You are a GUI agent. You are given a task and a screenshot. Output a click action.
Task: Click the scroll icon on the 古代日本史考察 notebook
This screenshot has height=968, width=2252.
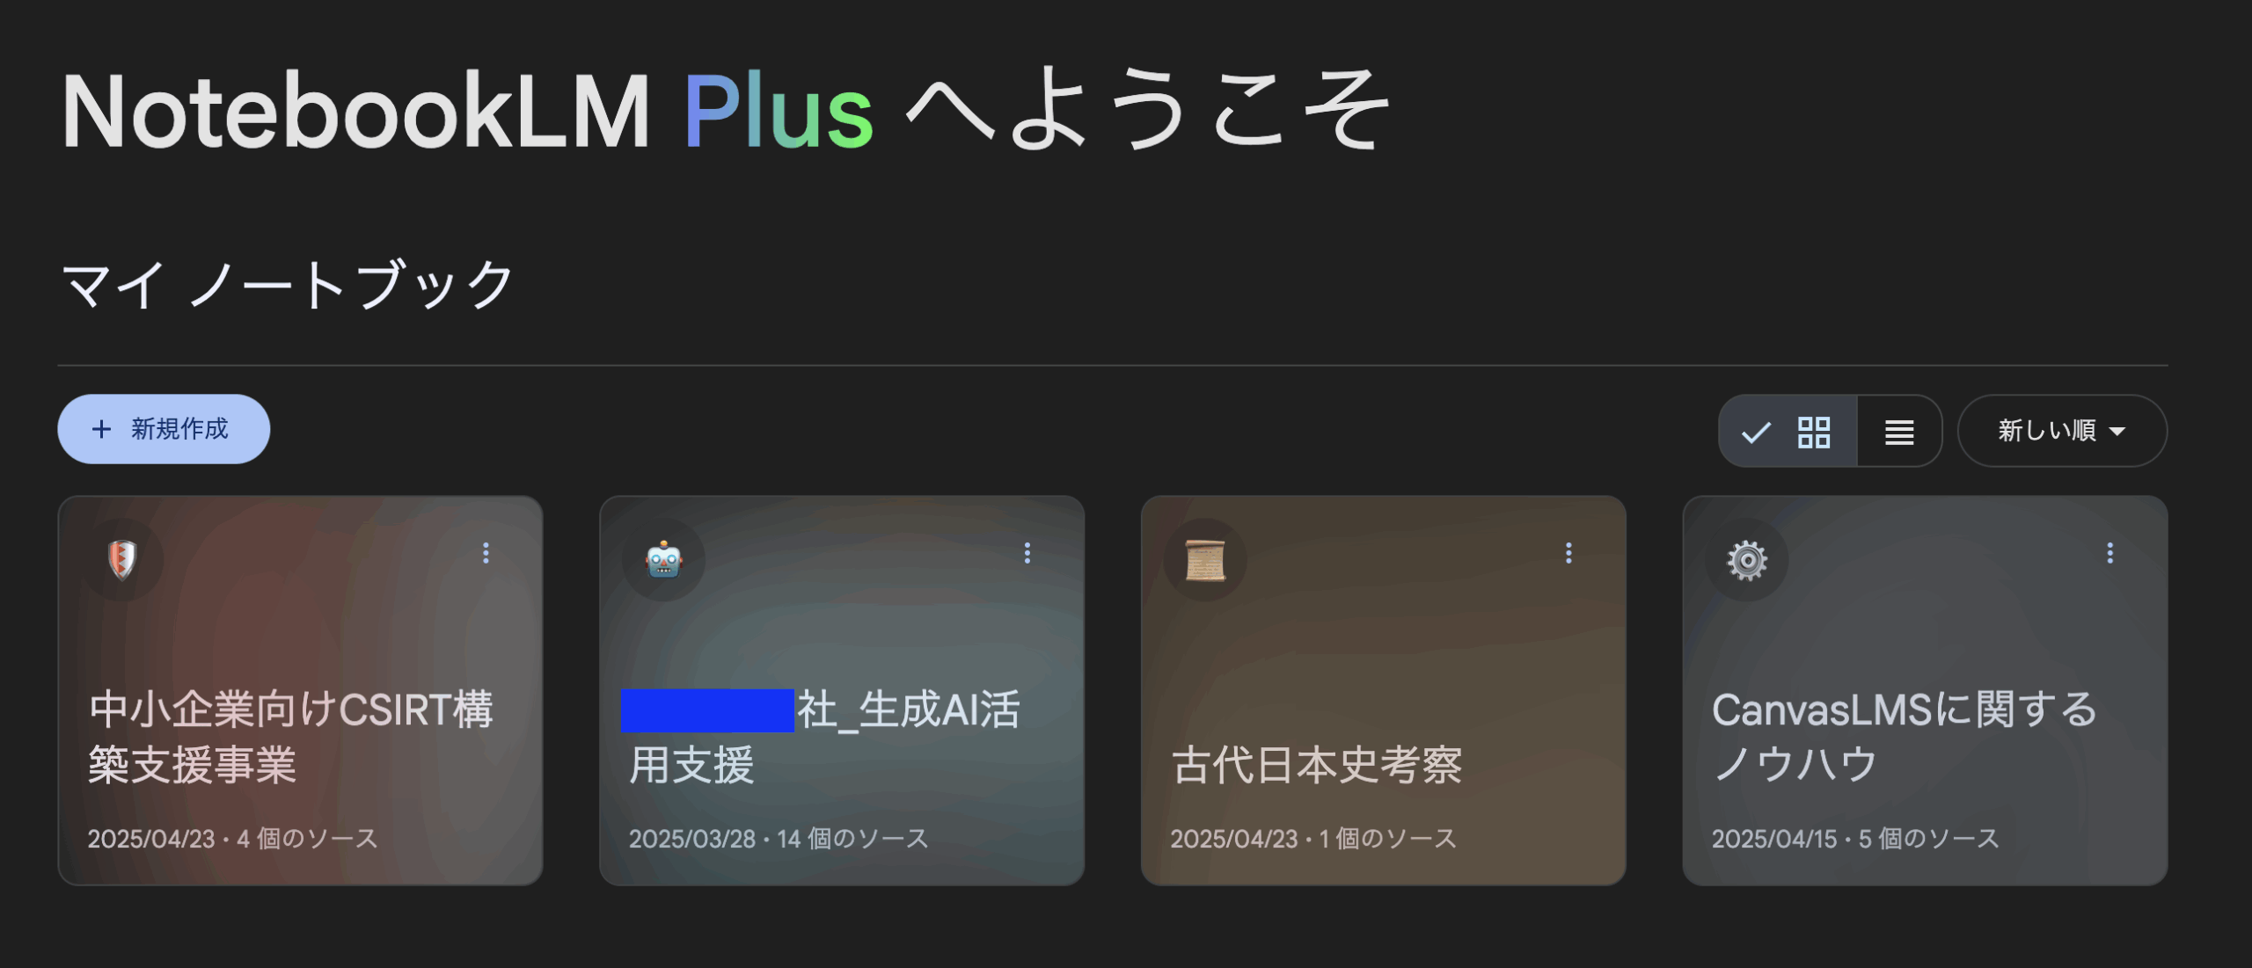(x=1205, y=560)
